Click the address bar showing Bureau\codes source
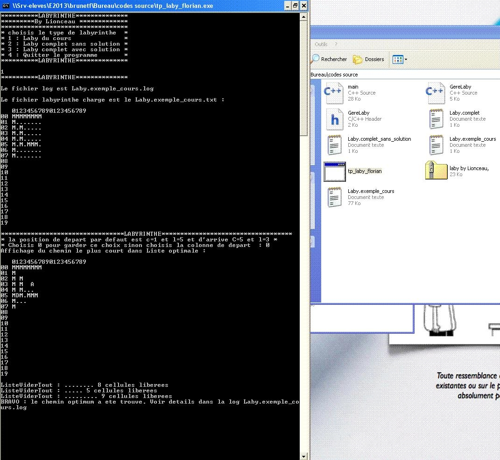500x460 pixels. [x=373, y=75]
